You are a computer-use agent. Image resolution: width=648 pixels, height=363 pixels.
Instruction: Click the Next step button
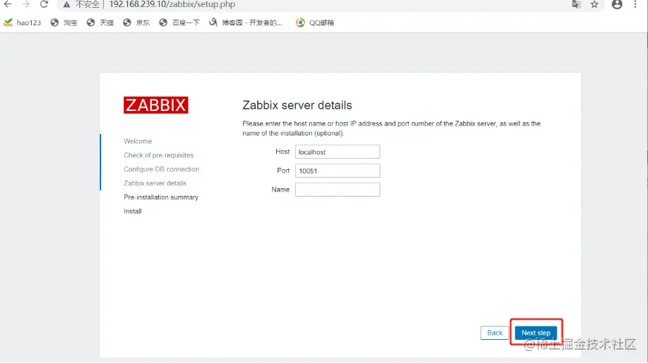click(536, 333)
